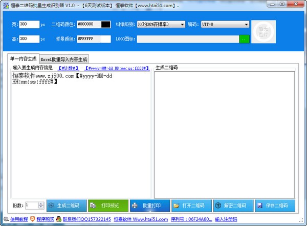Click the 生成二维码 button

pos(67,206)
